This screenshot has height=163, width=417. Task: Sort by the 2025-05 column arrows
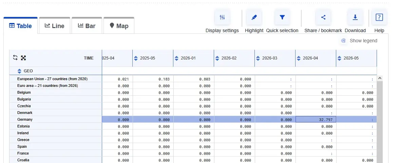pyautogui.click(x=136, y=58)
